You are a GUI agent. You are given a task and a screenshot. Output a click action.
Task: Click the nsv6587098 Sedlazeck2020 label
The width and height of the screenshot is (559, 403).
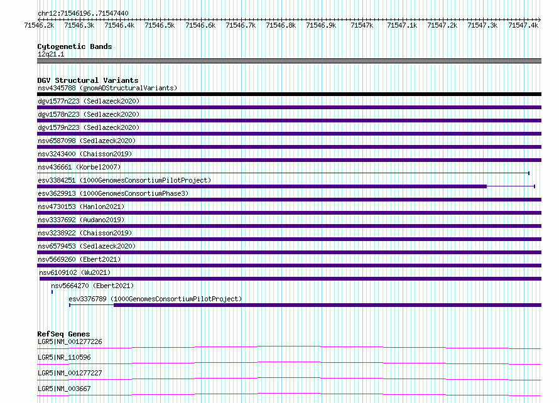pyautogui.click(x=87, y=141)
